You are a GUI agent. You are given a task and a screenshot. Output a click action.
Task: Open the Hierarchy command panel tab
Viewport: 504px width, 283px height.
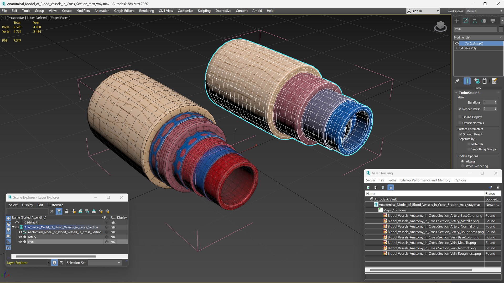pyautogui.click(x=475, y=21)
